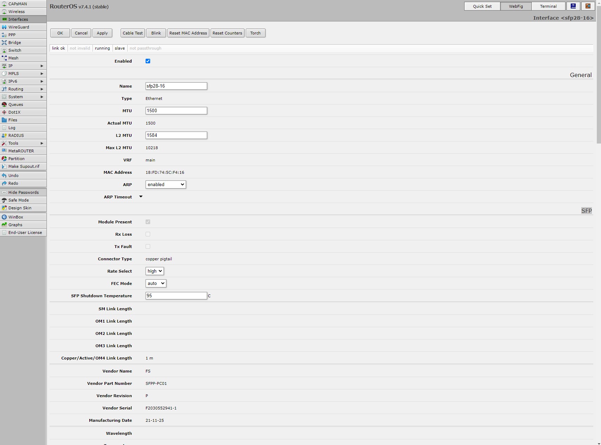Click the WinBox download icon
This screenshot has height=445, width=601.
click(4, 217)
